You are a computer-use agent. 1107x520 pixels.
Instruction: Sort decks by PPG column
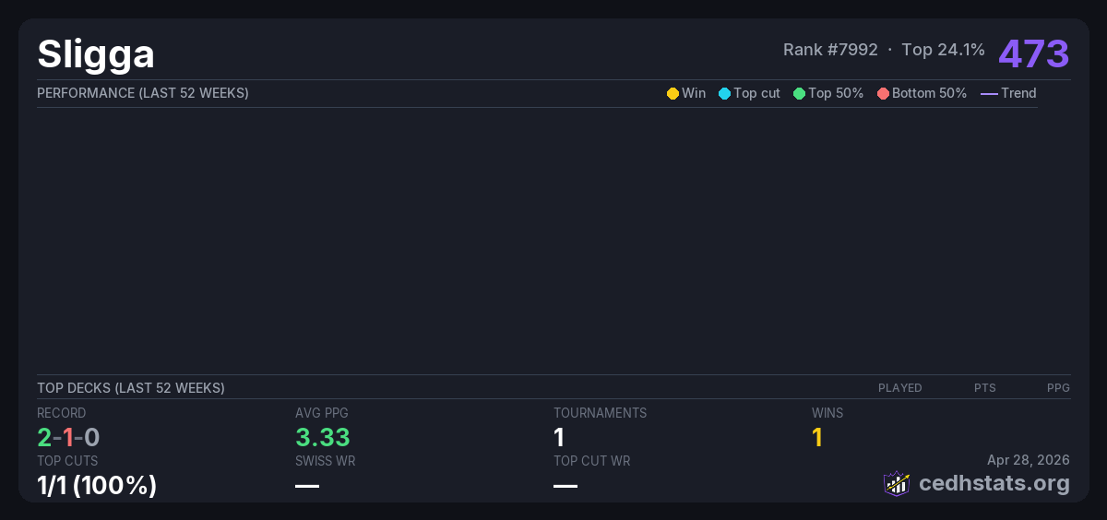click(x=1058, y=388)
